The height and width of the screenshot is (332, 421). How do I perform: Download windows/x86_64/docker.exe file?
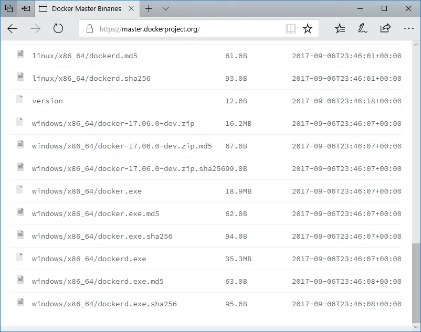(87, 191)
